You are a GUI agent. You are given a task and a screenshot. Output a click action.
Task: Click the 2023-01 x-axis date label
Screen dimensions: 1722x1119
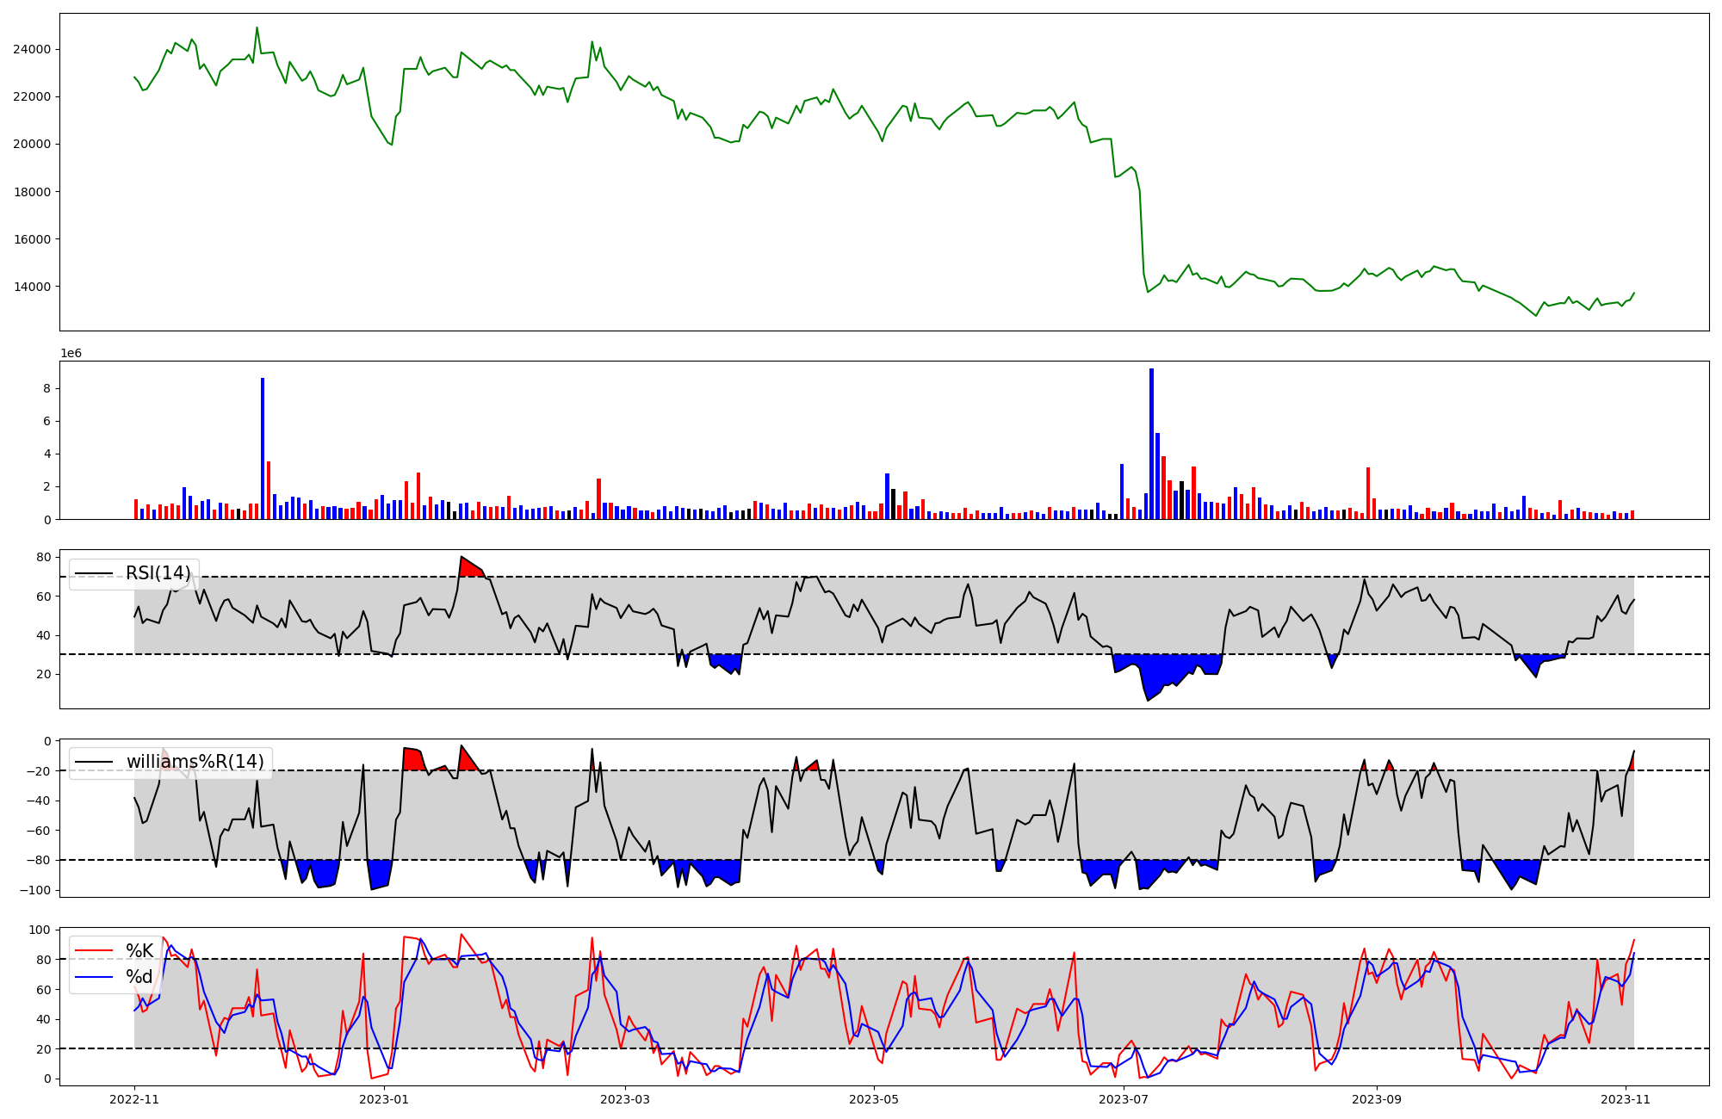383,1099
